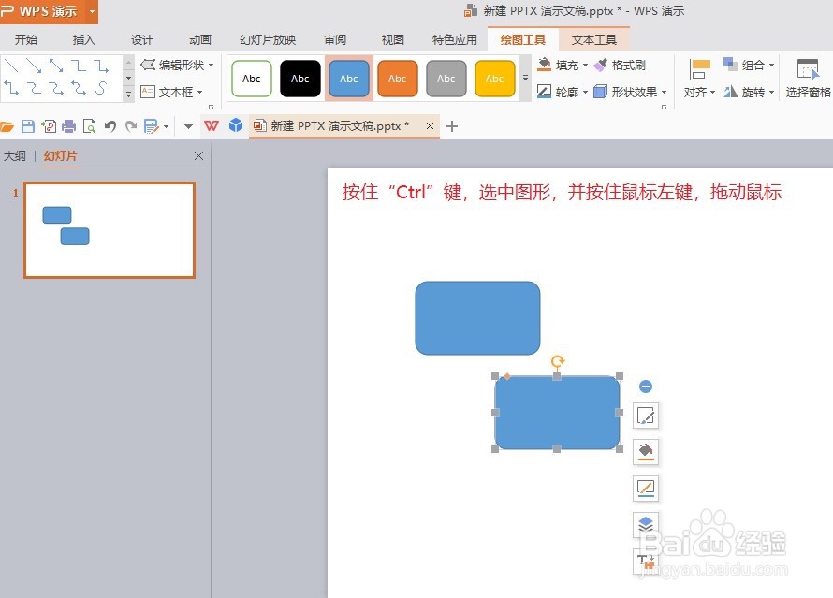
Task: Click the Print icon in quick access toolbar
Action: (68, 125)
